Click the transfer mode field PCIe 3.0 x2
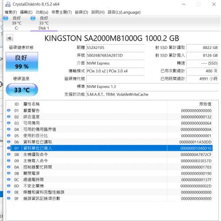221x221 pixels. click(115, 71)
